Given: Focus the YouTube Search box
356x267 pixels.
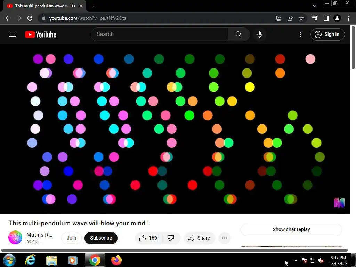Looking at the screenshot, I should [159, 34].
